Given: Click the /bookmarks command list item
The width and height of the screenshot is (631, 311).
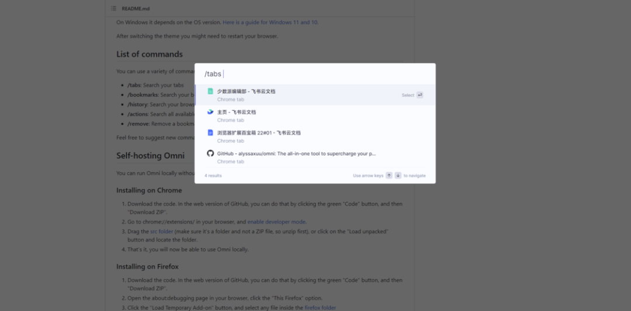Looking at the screenshot, I should pos(161,95).
